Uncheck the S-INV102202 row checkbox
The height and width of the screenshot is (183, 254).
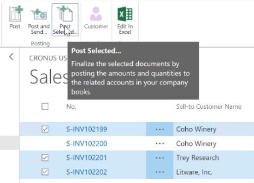(45, 172)
